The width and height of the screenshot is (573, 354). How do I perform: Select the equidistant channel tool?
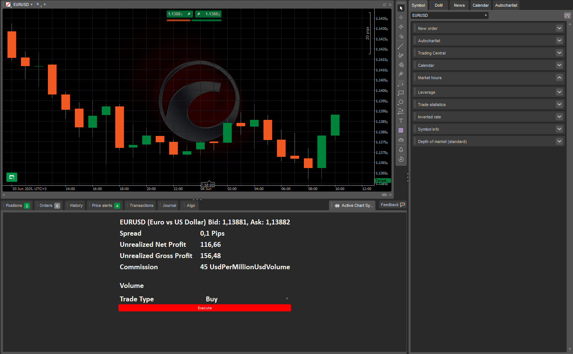click(401, 65)
